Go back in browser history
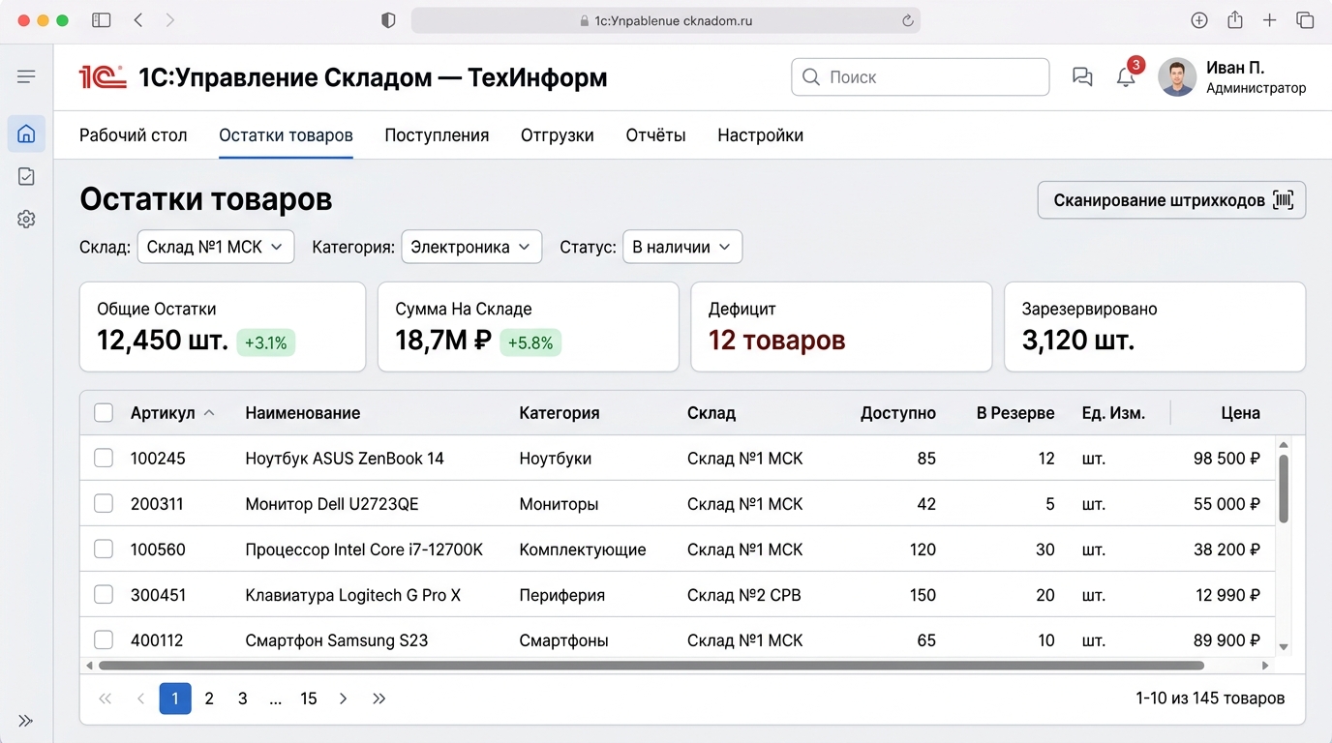Image resolution: width=1332 pixels, height=743 pixels. (138, 20)
